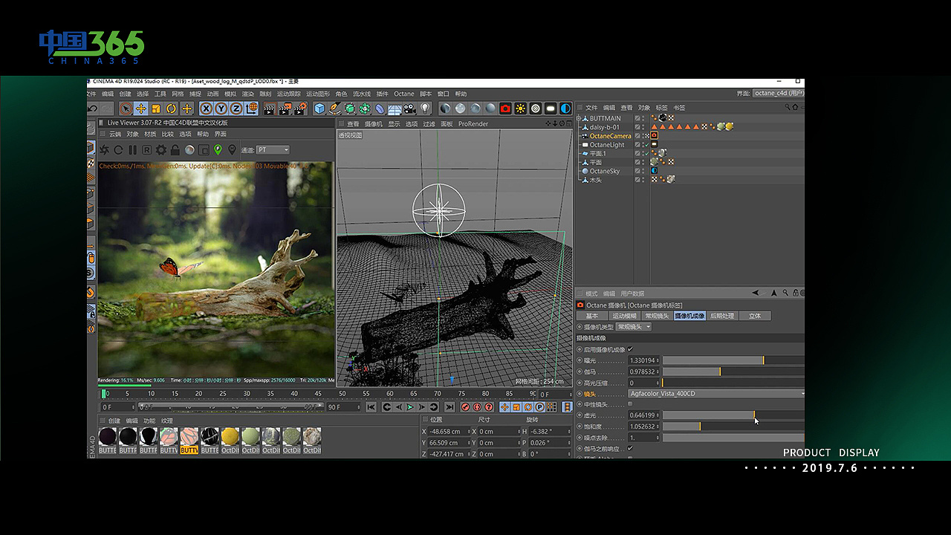This screenshot has height=535, width=951.
Task: Open Live Viewer settings gear
Action: click(160, 149)
